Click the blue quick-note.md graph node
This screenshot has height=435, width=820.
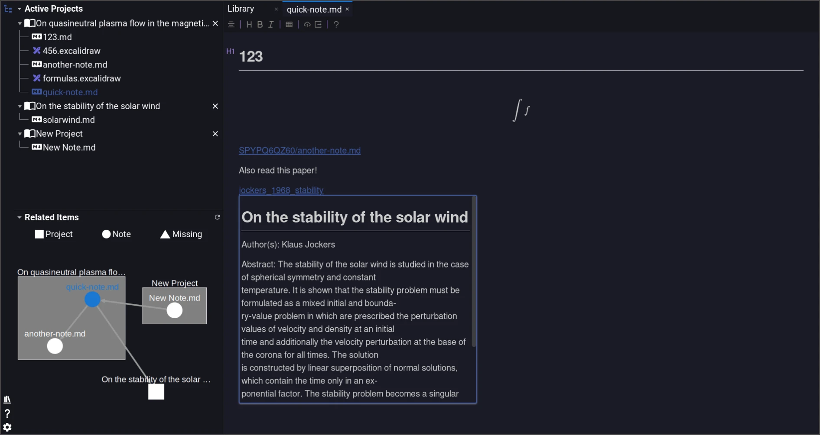click(x=92, y=299)
